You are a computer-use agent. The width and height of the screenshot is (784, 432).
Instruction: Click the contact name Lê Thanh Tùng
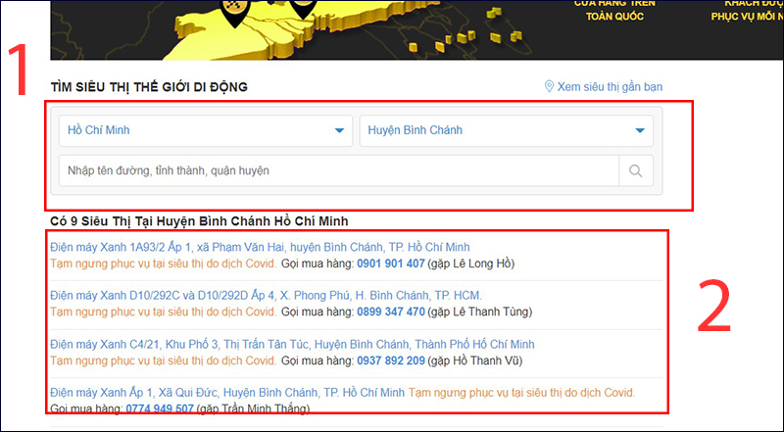tap(491, 312)
